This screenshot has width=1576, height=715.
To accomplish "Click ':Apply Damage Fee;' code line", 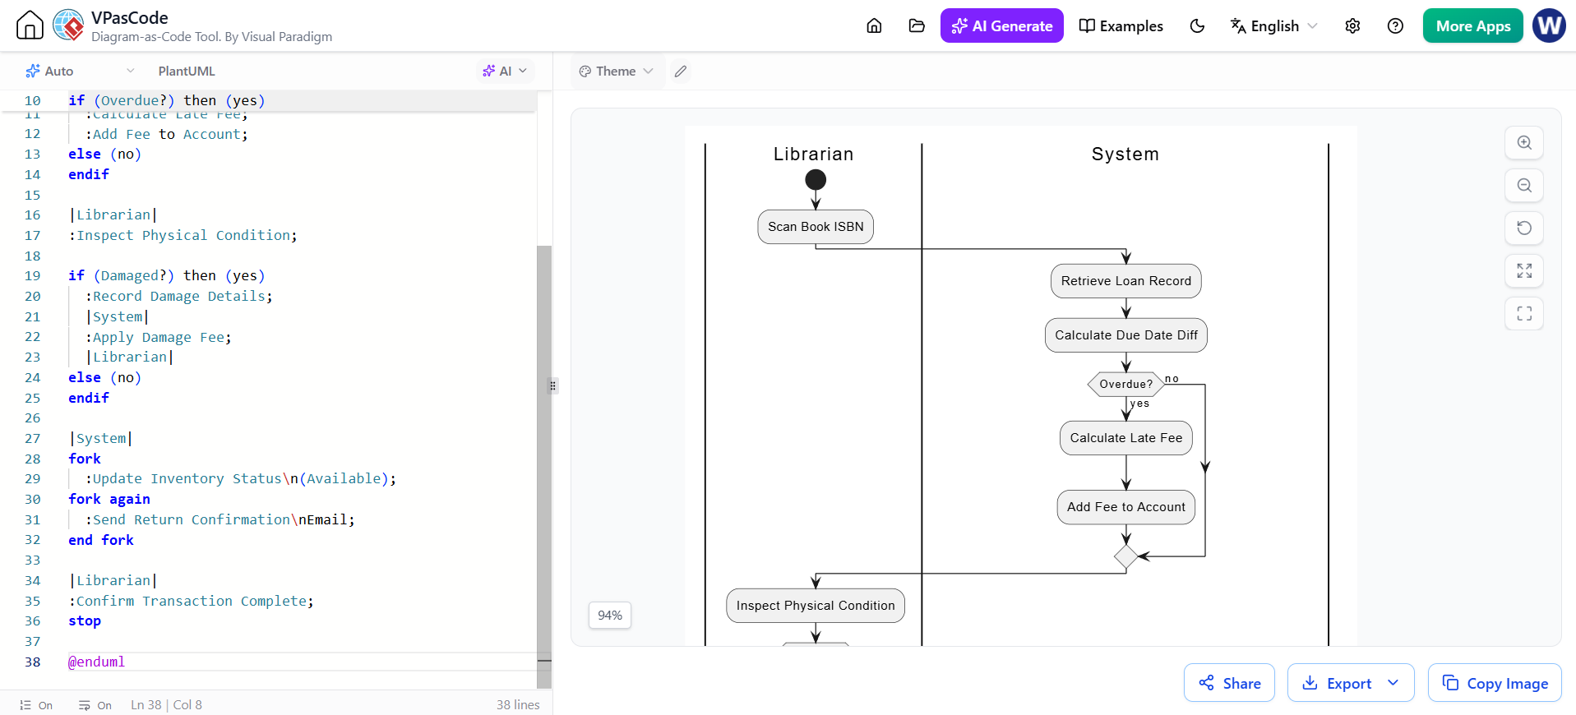I will click(x=159, y=337).
